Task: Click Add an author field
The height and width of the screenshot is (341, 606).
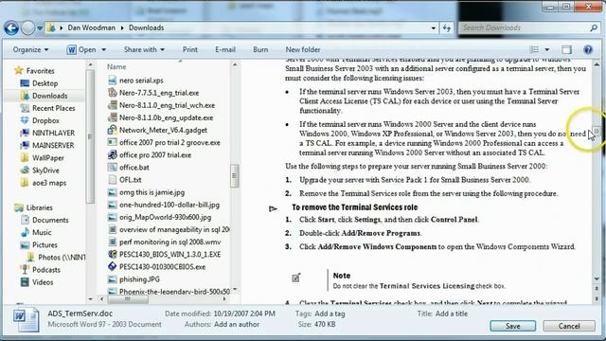Action: [x=237, y=324]
